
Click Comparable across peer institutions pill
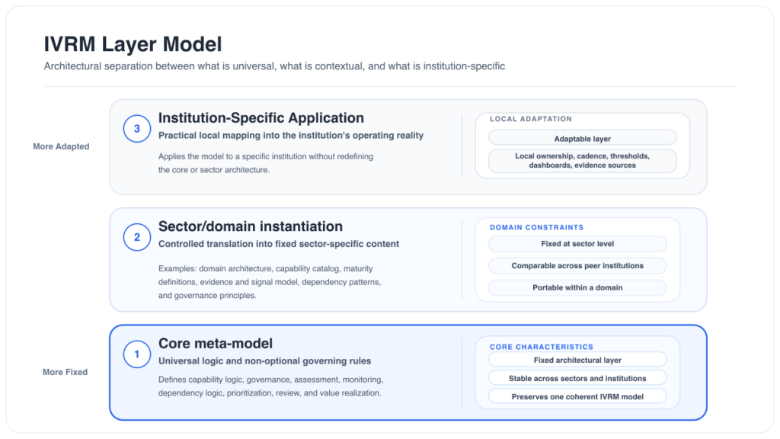[x=577, y=266]
